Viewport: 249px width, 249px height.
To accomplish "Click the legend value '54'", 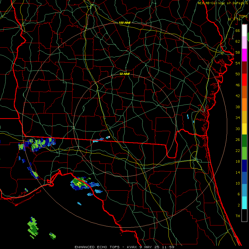I will point(238,63).
